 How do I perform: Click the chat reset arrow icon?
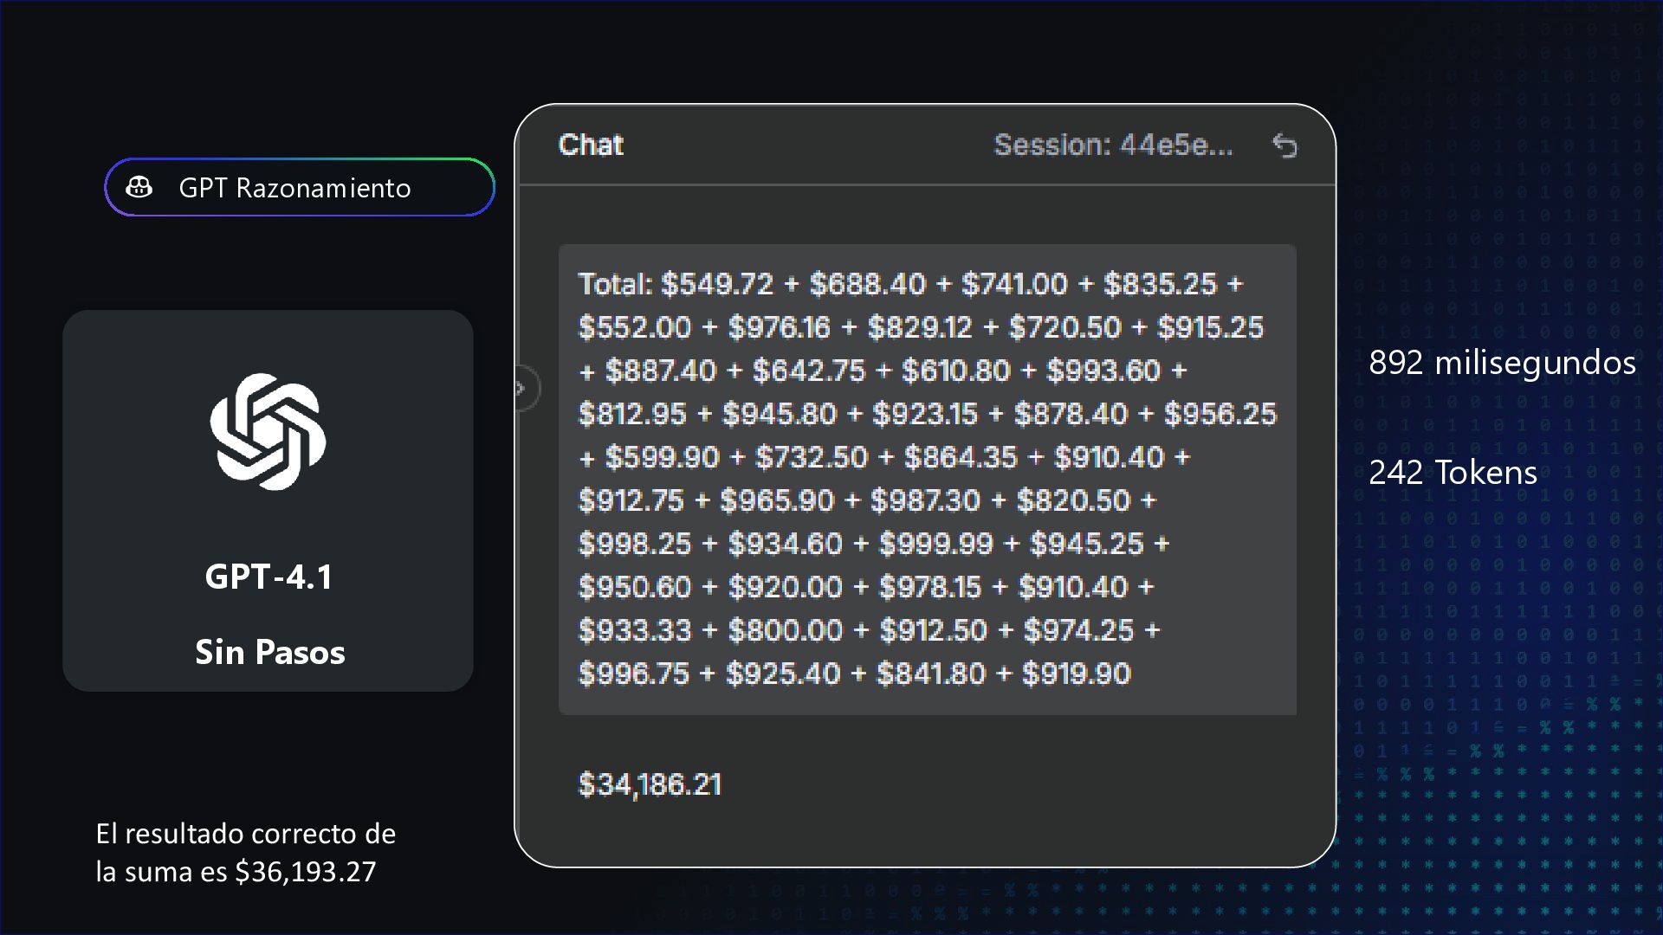1284,145
